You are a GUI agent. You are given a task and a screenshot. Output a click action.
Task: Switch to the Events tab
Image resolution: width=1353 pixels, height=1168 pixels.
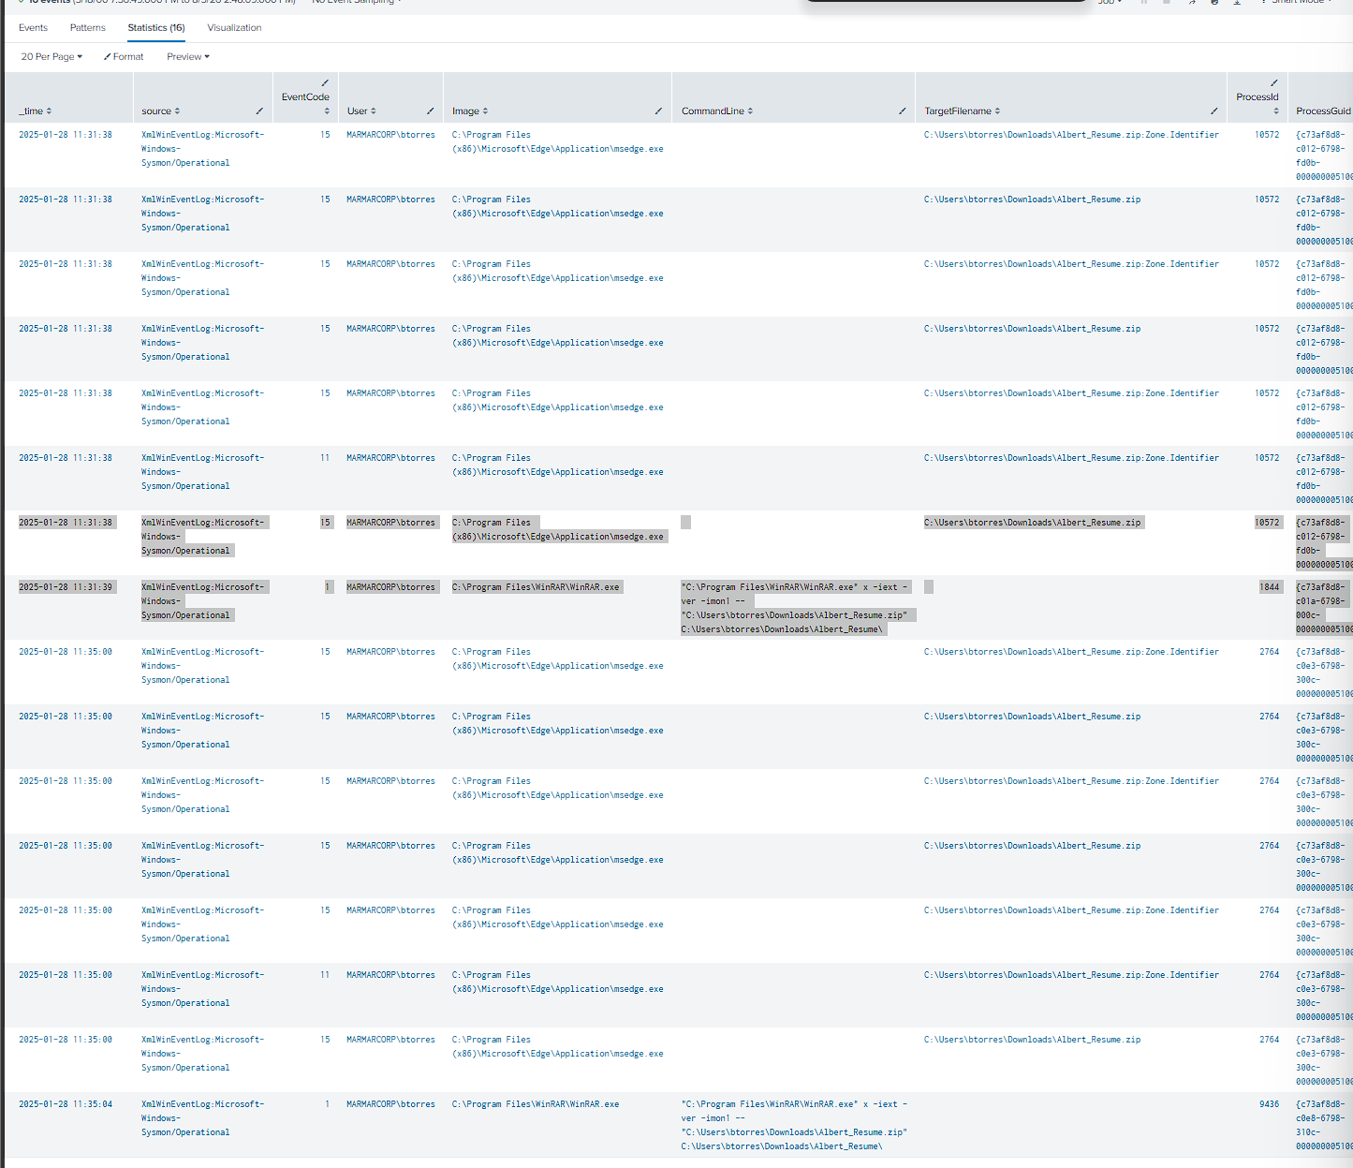click(x=33, y=28)
